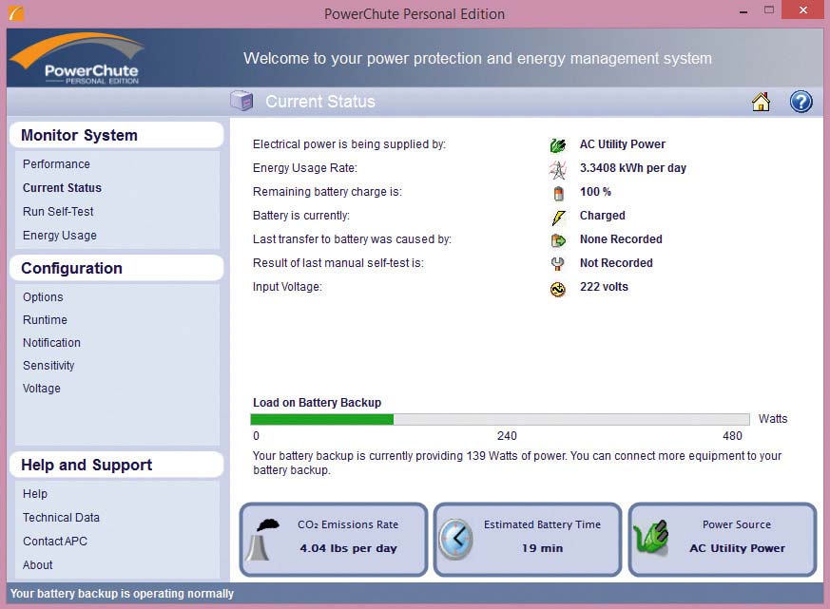
Task: Open Run Self-Test page
Action: [x=58, y=212]
